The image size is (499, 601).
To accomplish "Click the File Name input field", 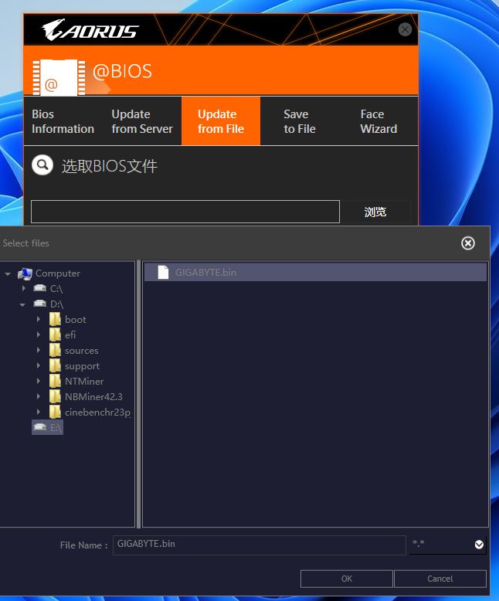I will pos(260,545).
